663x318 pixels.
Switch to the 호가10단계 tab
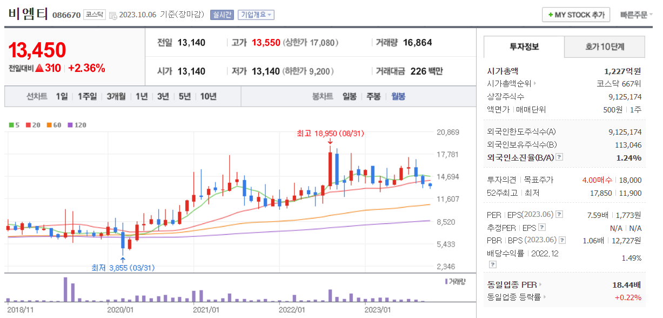[605, 47]
